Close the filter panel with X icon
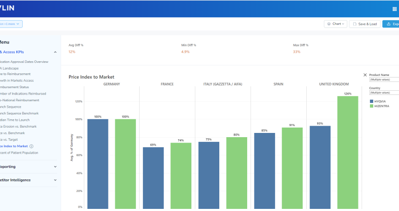This screenshot has width=399, height=211. point(365,75)
